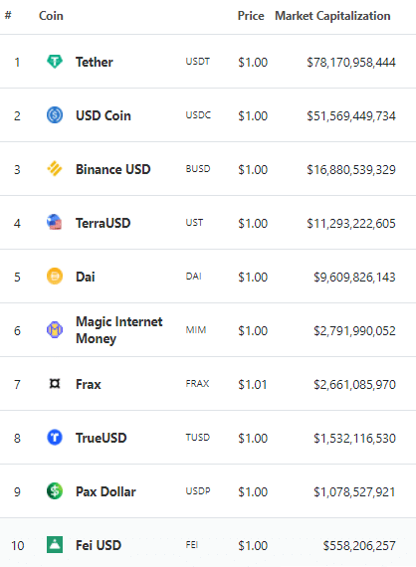The width and height of the screenshot is (416, 567).
Task: Sort by the Coin column header
Action: point(51,16)
